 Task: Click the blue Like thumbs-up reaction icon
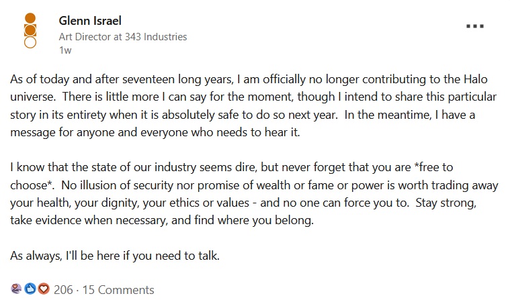(x=30, y=290)
